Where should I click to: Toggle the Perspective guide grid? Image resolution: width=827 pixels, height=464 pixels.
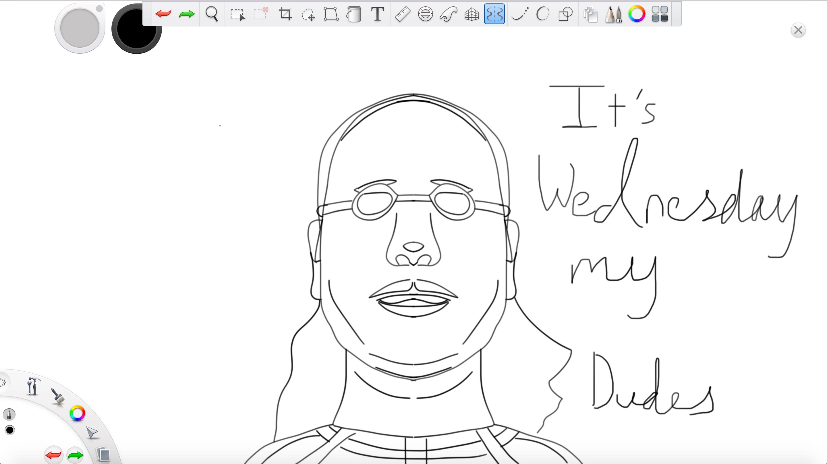472,14
